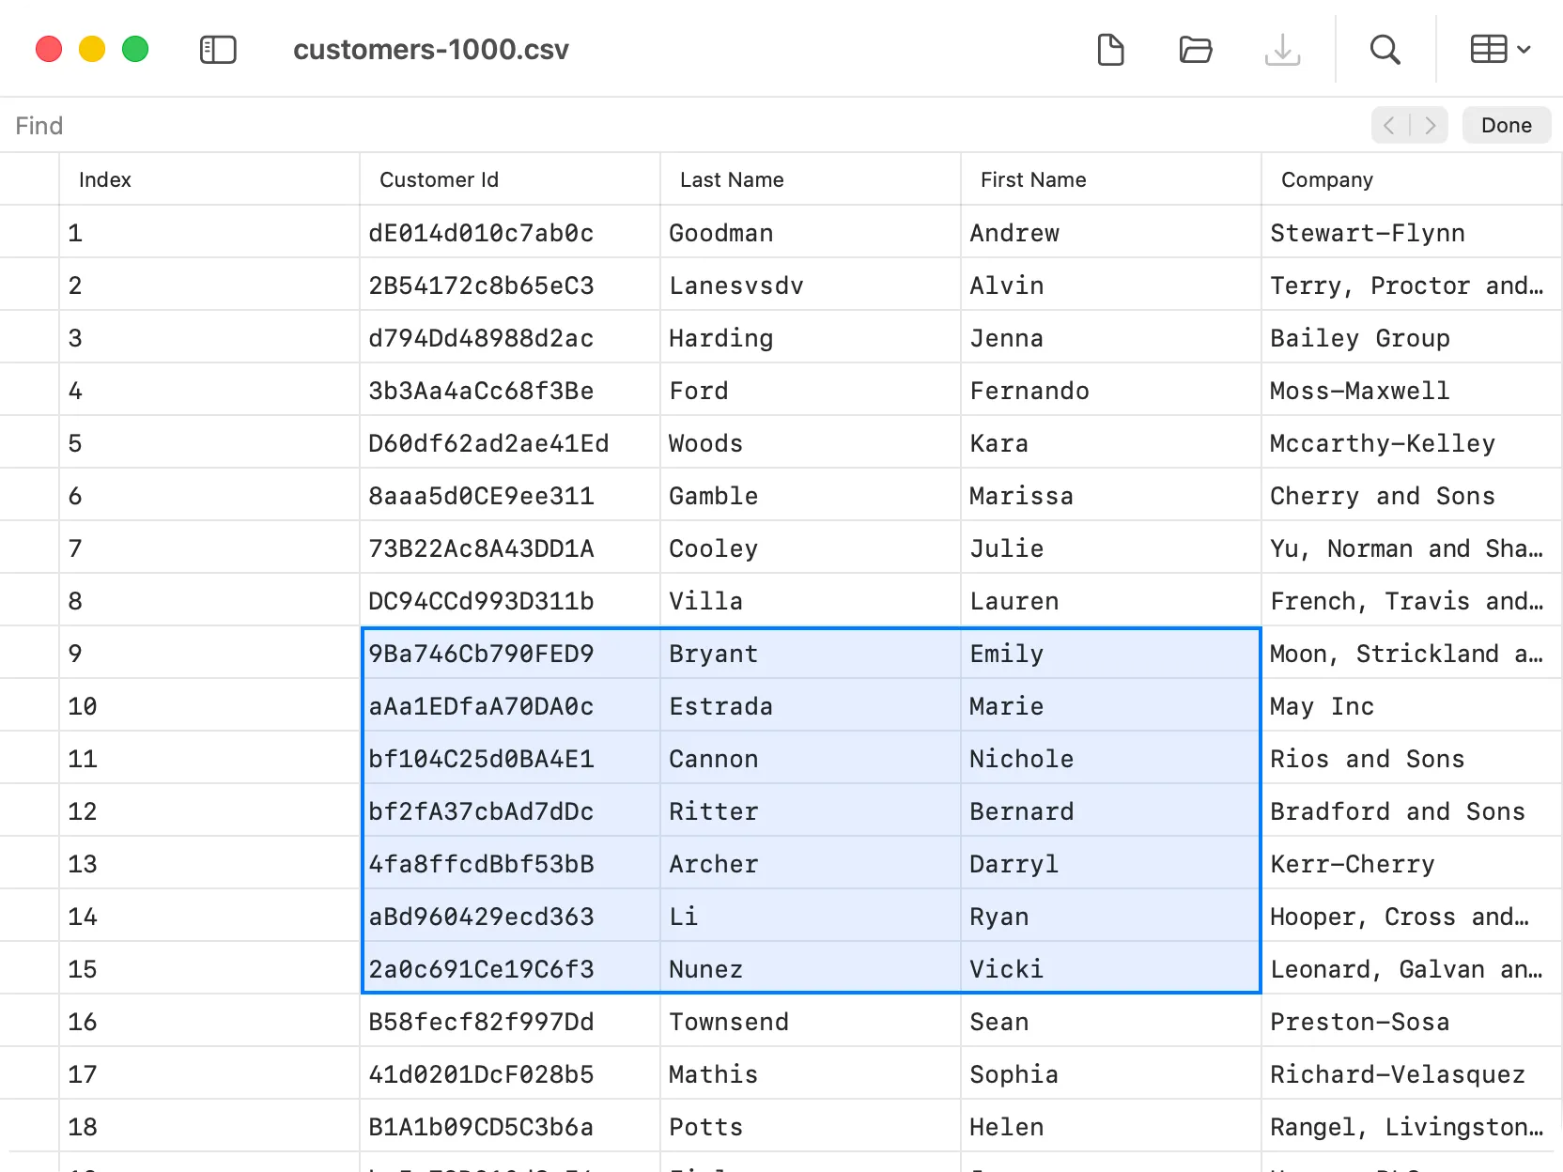1563x1172 pixels.
Task: Select the Ritter cell
Action: click(x=811, y=810)
